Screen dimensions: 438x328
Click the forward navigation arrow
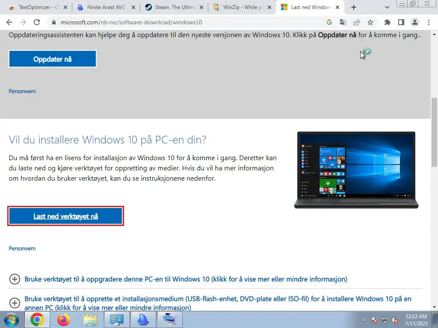[23, 22]
